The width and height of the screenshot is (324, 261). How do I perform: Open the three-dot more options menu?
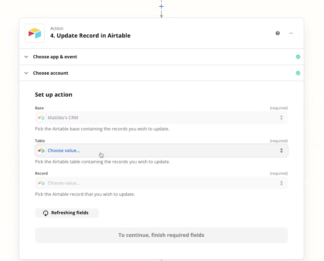tap(291, 33)
